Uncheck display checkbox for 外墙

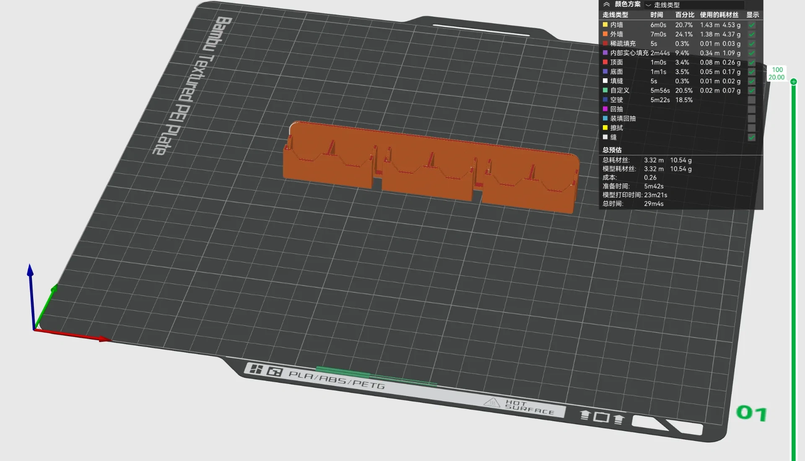pos(751,34)
